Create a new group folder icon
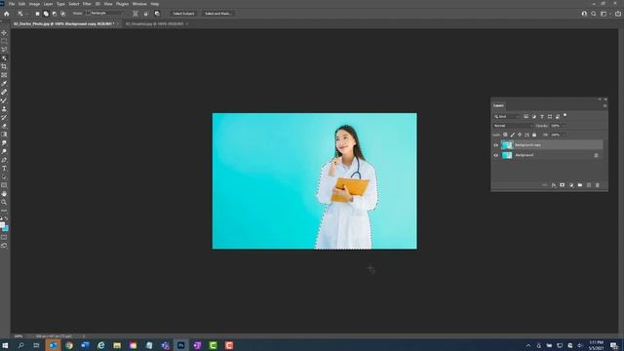The width and height of the screenshot is (624, 351). [580, 185]
